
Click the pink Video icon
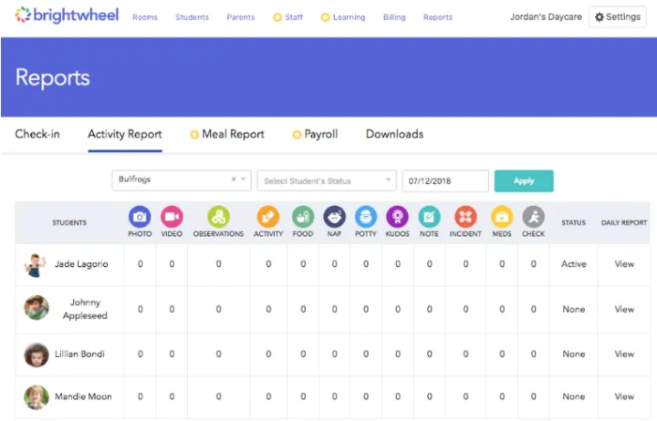(x=172, y=217)
